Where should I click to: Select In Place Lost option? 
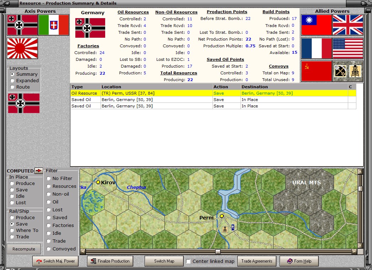(18, 202)
